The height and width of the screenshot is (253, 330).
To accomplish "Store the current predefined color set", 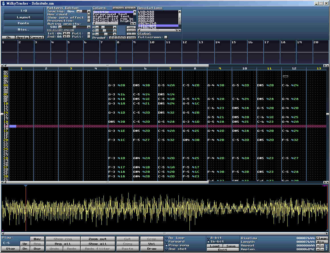I will [x=131, y=38].
